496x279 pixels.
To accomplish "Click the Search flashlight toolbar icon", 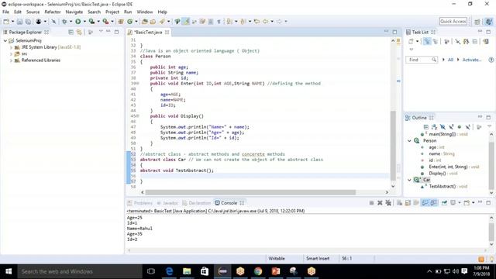I will click(x=162, y=22).
